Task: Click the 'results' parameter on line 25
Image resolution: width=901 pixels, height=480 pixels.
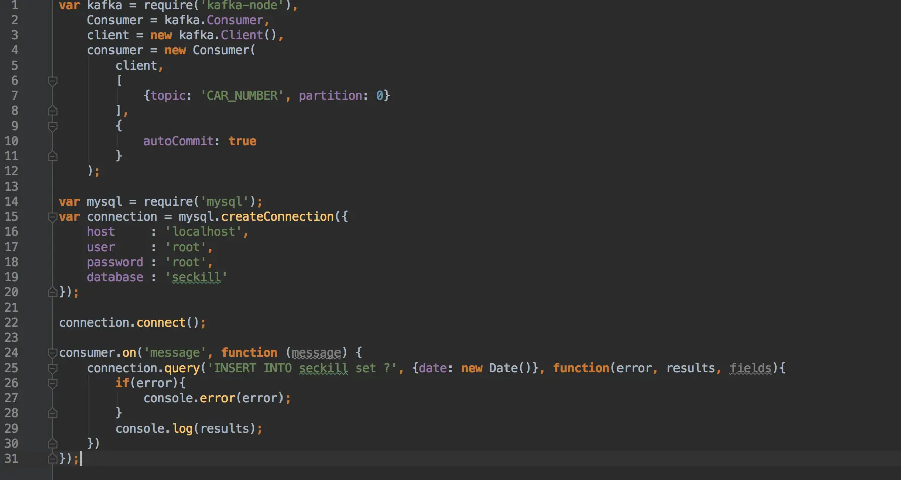Action: click(x=691, y=368)
